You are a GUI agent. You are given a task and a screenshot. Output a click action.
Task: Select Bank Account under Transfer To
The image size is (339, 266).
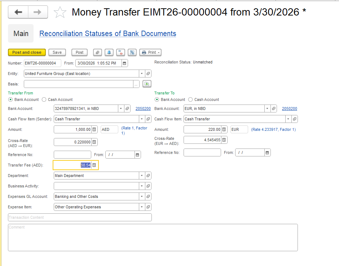click(157, 99)
